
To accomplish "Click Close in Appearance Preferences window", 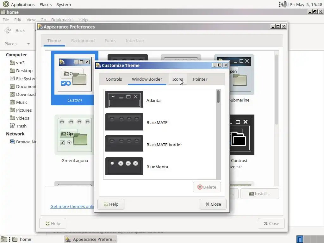I will click(x=271, y=223).
